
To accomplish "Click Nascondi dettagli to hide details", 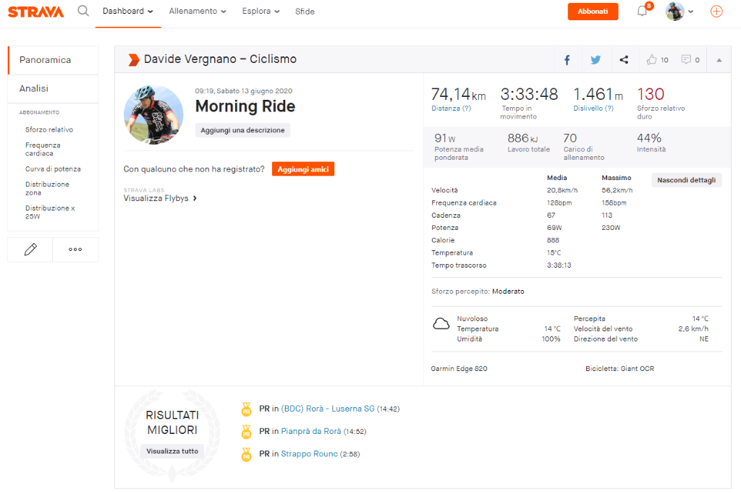I will (686, 179).
